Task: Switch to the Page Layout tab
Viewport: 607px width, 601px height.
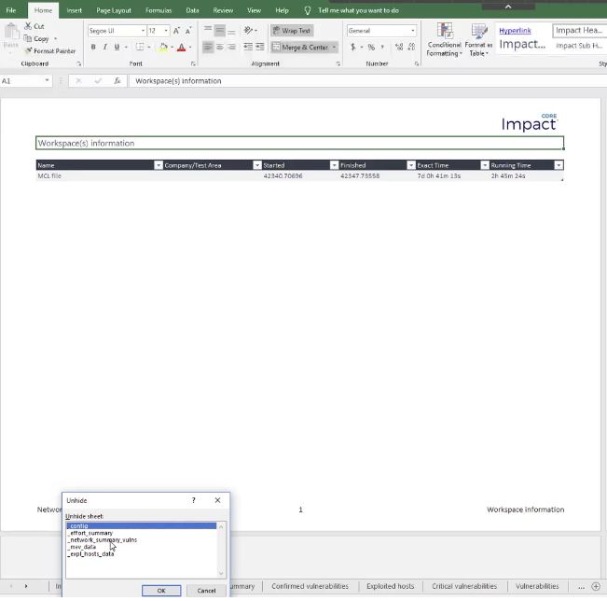Action: pyautogui.click(x=114, y=10)
